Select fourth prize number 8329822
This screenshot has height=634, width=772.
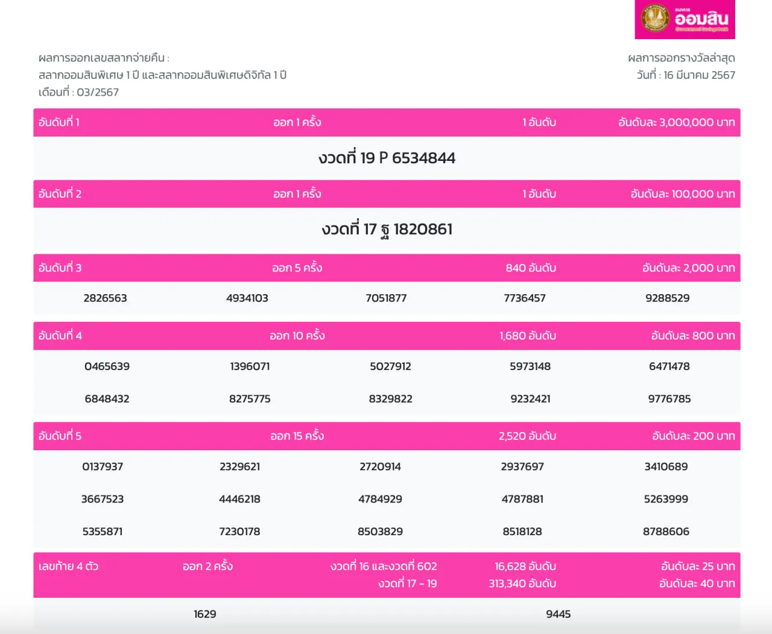[x=390, y=399]
